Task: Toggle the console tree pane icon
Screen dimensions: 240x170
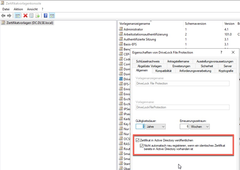Action: pyautogui.click(x=17, y=16)
